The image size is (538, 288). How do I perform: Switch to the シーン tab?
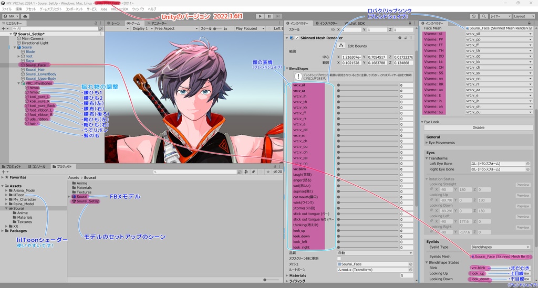[113, 23]
